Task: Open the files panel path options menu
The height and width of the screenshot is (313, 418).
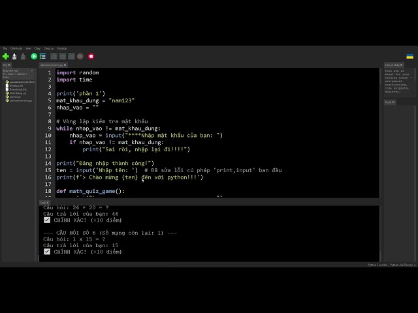Action: 32,71
